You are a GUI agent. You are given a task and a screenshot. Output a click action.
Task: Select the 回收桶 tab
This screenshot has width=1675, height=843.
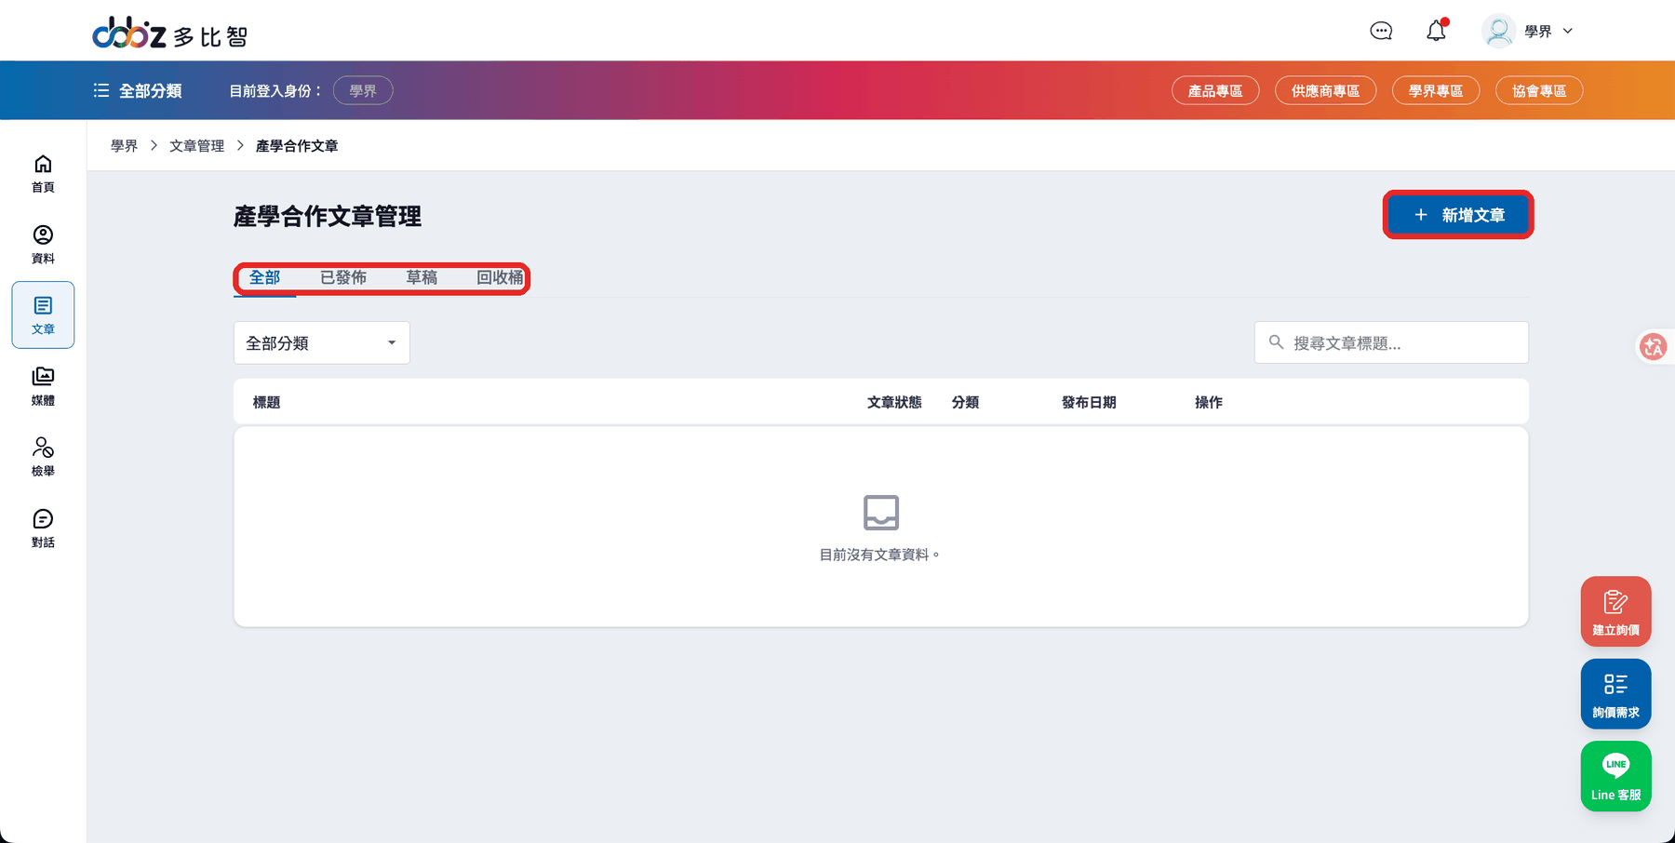(x=500, y=277)
